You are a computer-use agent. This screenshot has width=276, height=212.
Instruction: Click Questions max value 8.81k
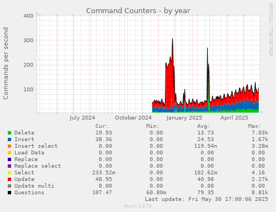coord(260,193)
